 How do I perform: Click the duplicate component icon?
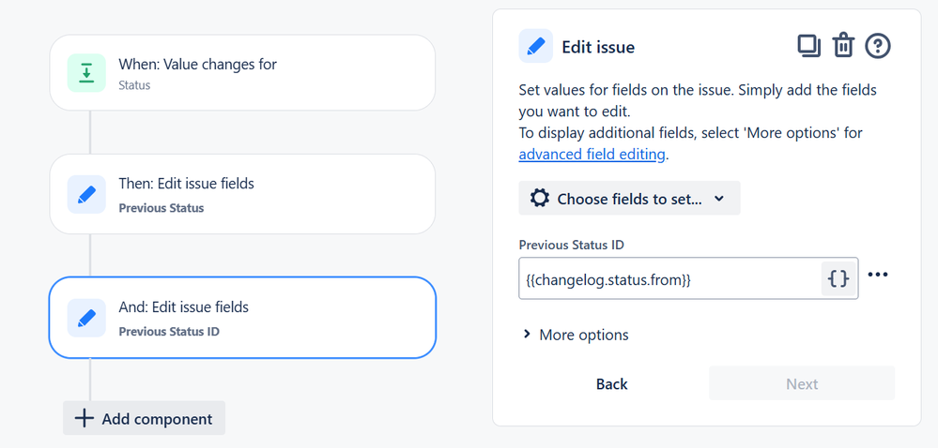click(807, 45)
